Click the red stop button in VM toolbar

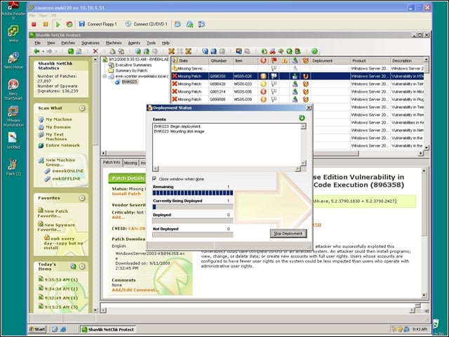(x=34, y=25)
